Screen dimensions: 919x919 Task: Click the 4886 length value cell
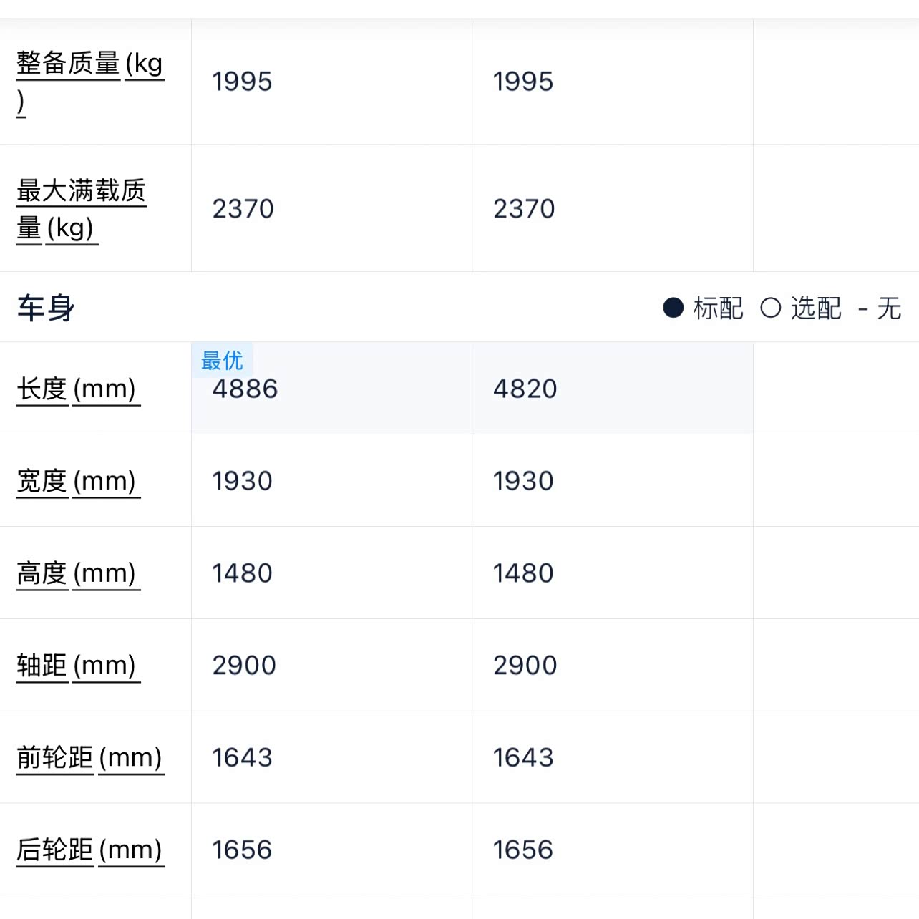pos(332,388)
